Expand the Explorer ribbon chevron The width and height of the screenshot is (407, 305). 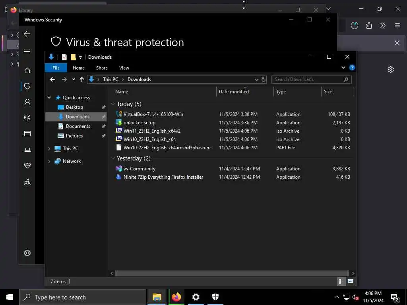pos(343,68)
